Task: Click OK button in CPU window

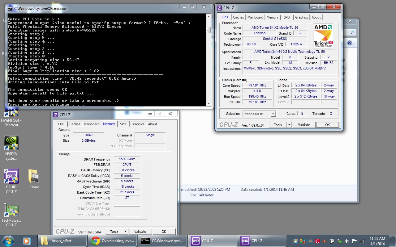Action: [x=327, y=125]
